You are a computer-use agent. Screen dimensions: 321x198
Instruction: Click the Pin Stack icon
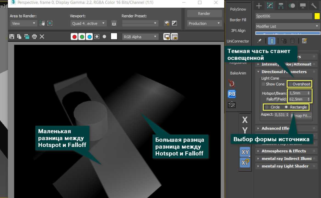259,41
